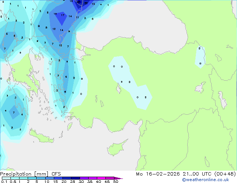Click the 1–2 mm legend swatch
237x183 pixels.
tap(24, 178)
